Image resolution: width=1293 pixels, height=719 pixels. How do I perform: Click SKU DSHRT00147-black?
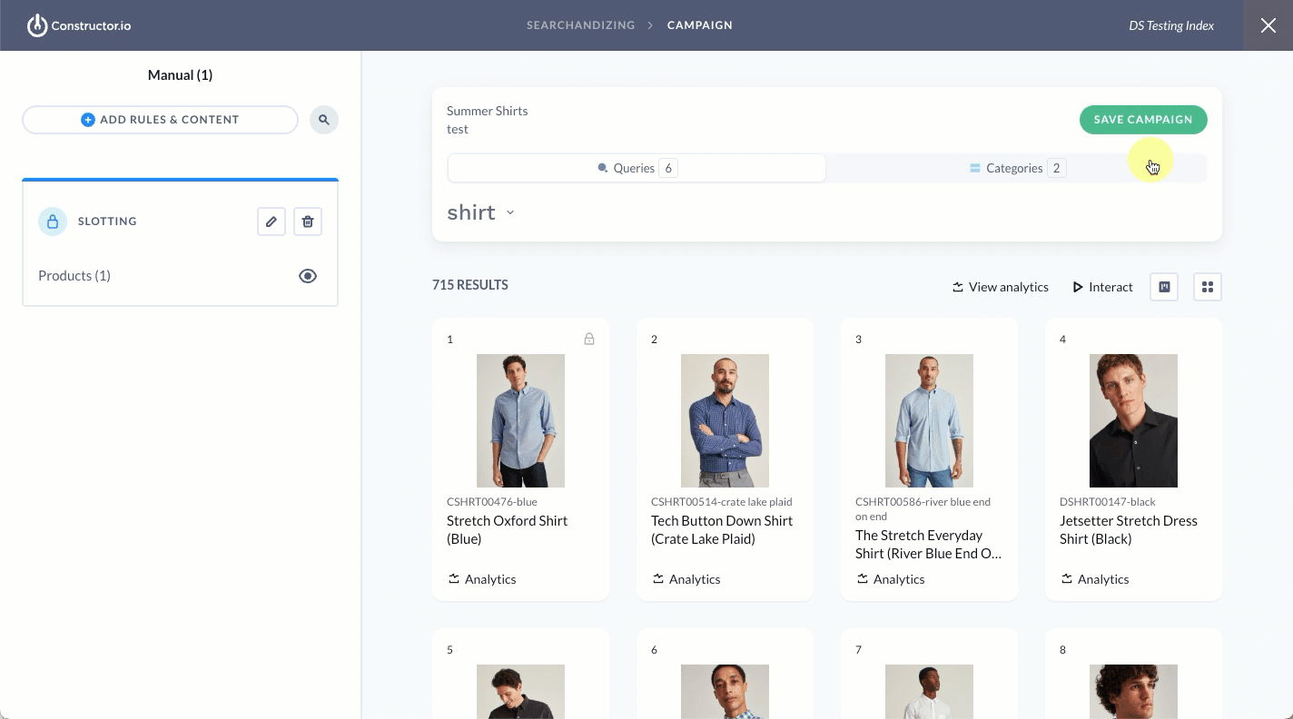tap(1107, 502)
